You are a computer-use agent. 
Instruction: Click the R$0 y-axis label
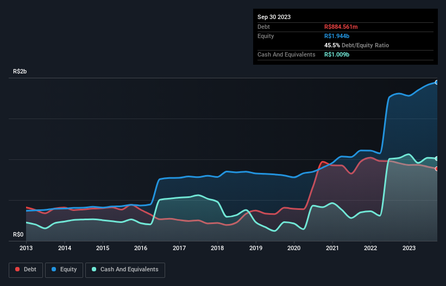coord(18,234)
